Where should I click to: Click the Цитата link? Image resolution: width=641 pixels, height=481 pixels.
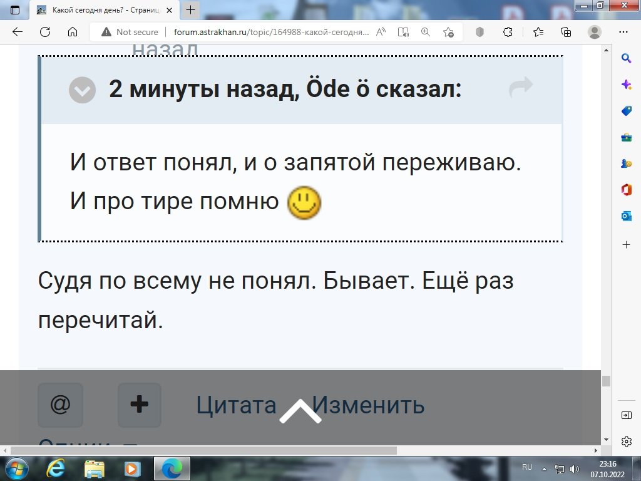(236, 405)
